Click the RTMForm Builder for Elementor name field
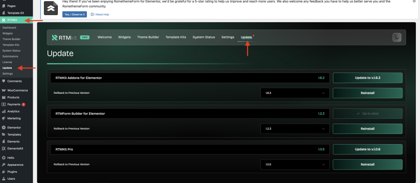 tap(190, 113)
